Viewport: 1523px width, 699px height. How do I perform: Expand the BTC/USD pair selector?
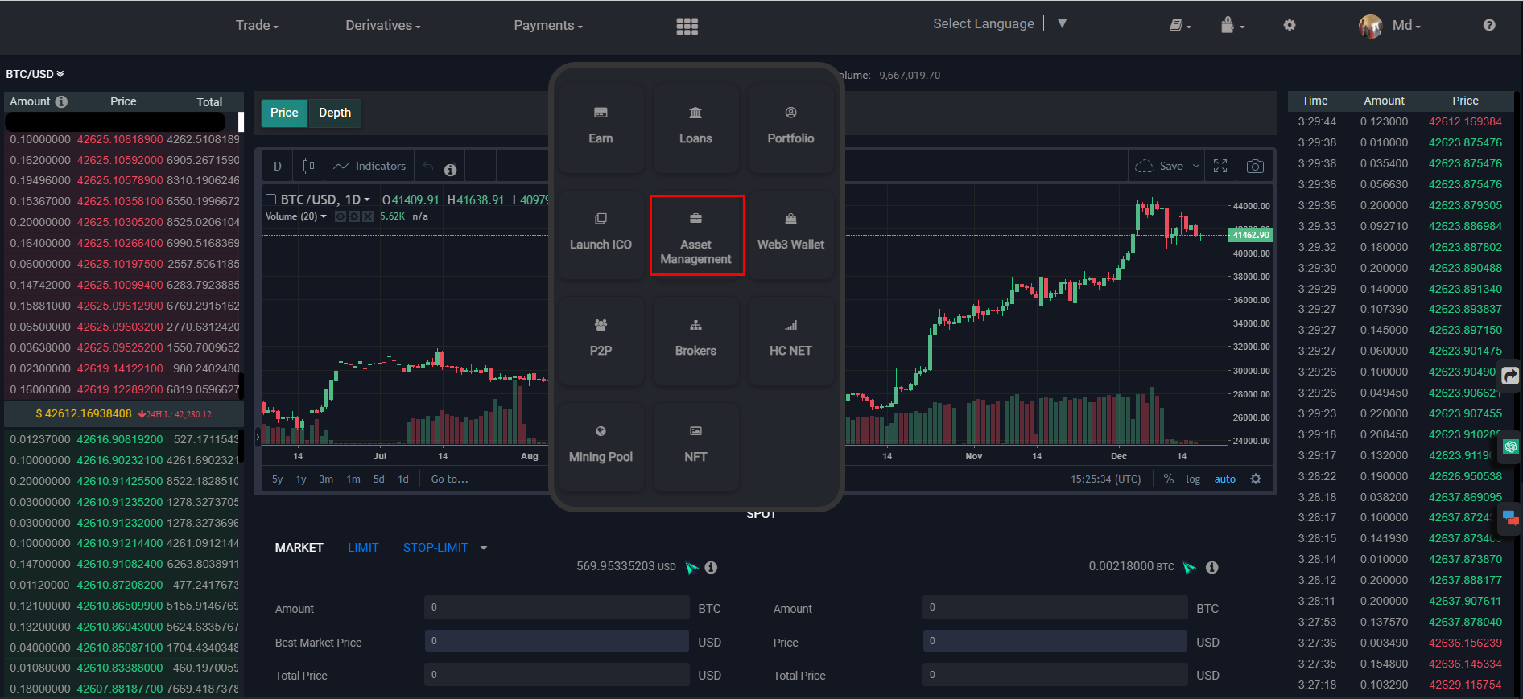coord(35,74)
